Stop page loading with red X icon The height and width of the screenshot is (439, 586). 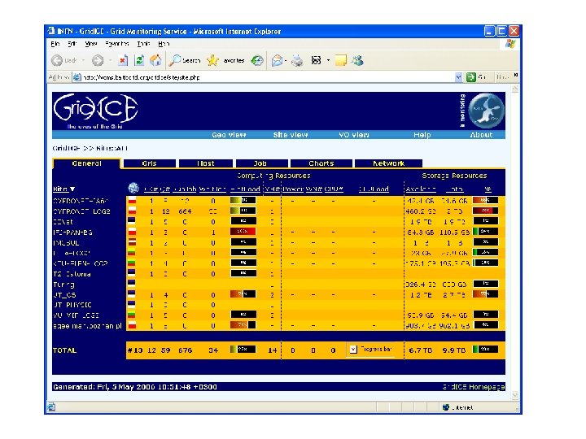coord(123,60)
